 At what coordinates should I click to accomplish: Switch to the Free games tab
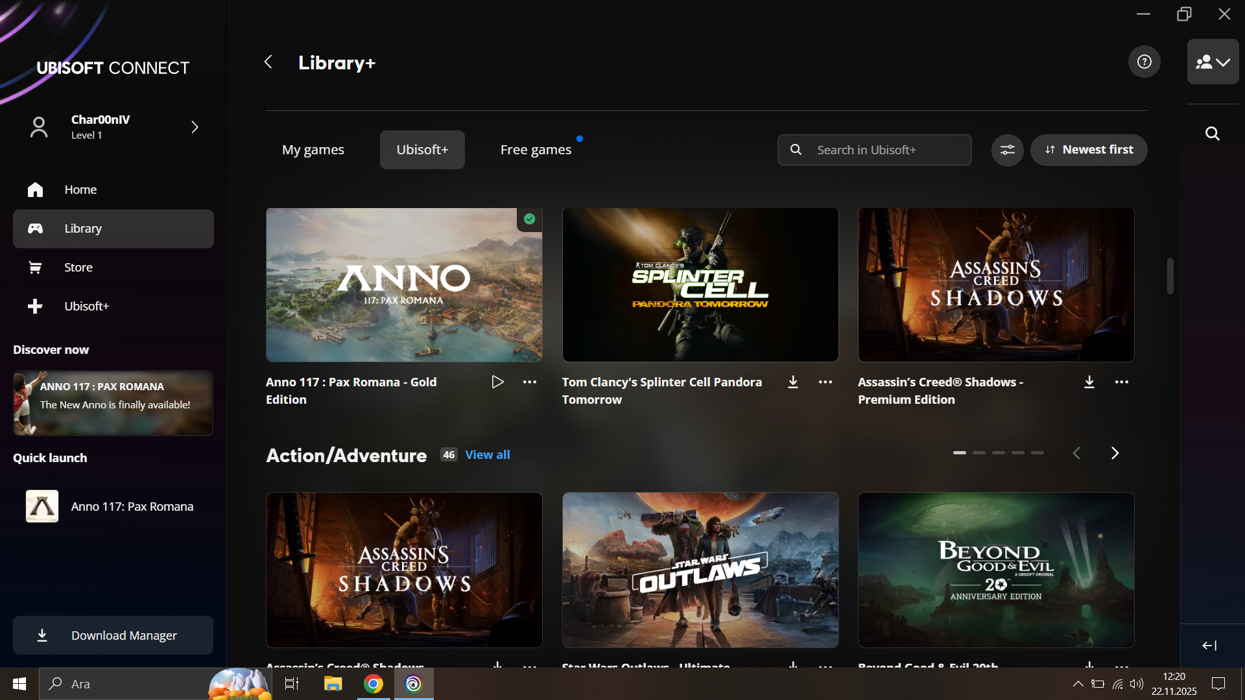(536, 150)
